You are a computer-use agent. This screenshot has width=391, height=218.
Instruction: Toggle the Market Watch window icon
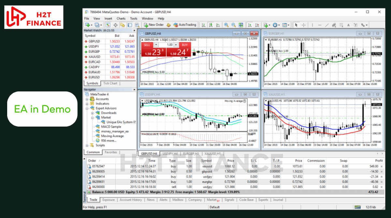108,25
